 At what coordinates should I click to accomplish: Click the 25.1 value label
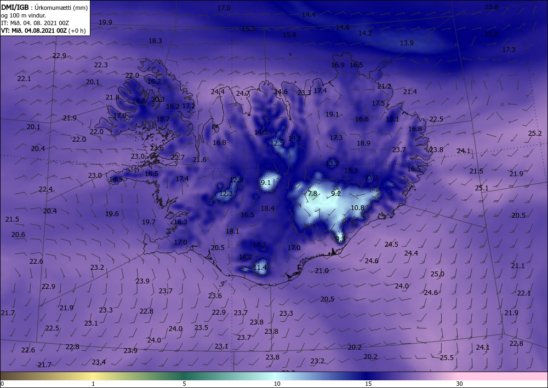pos(482,188)
